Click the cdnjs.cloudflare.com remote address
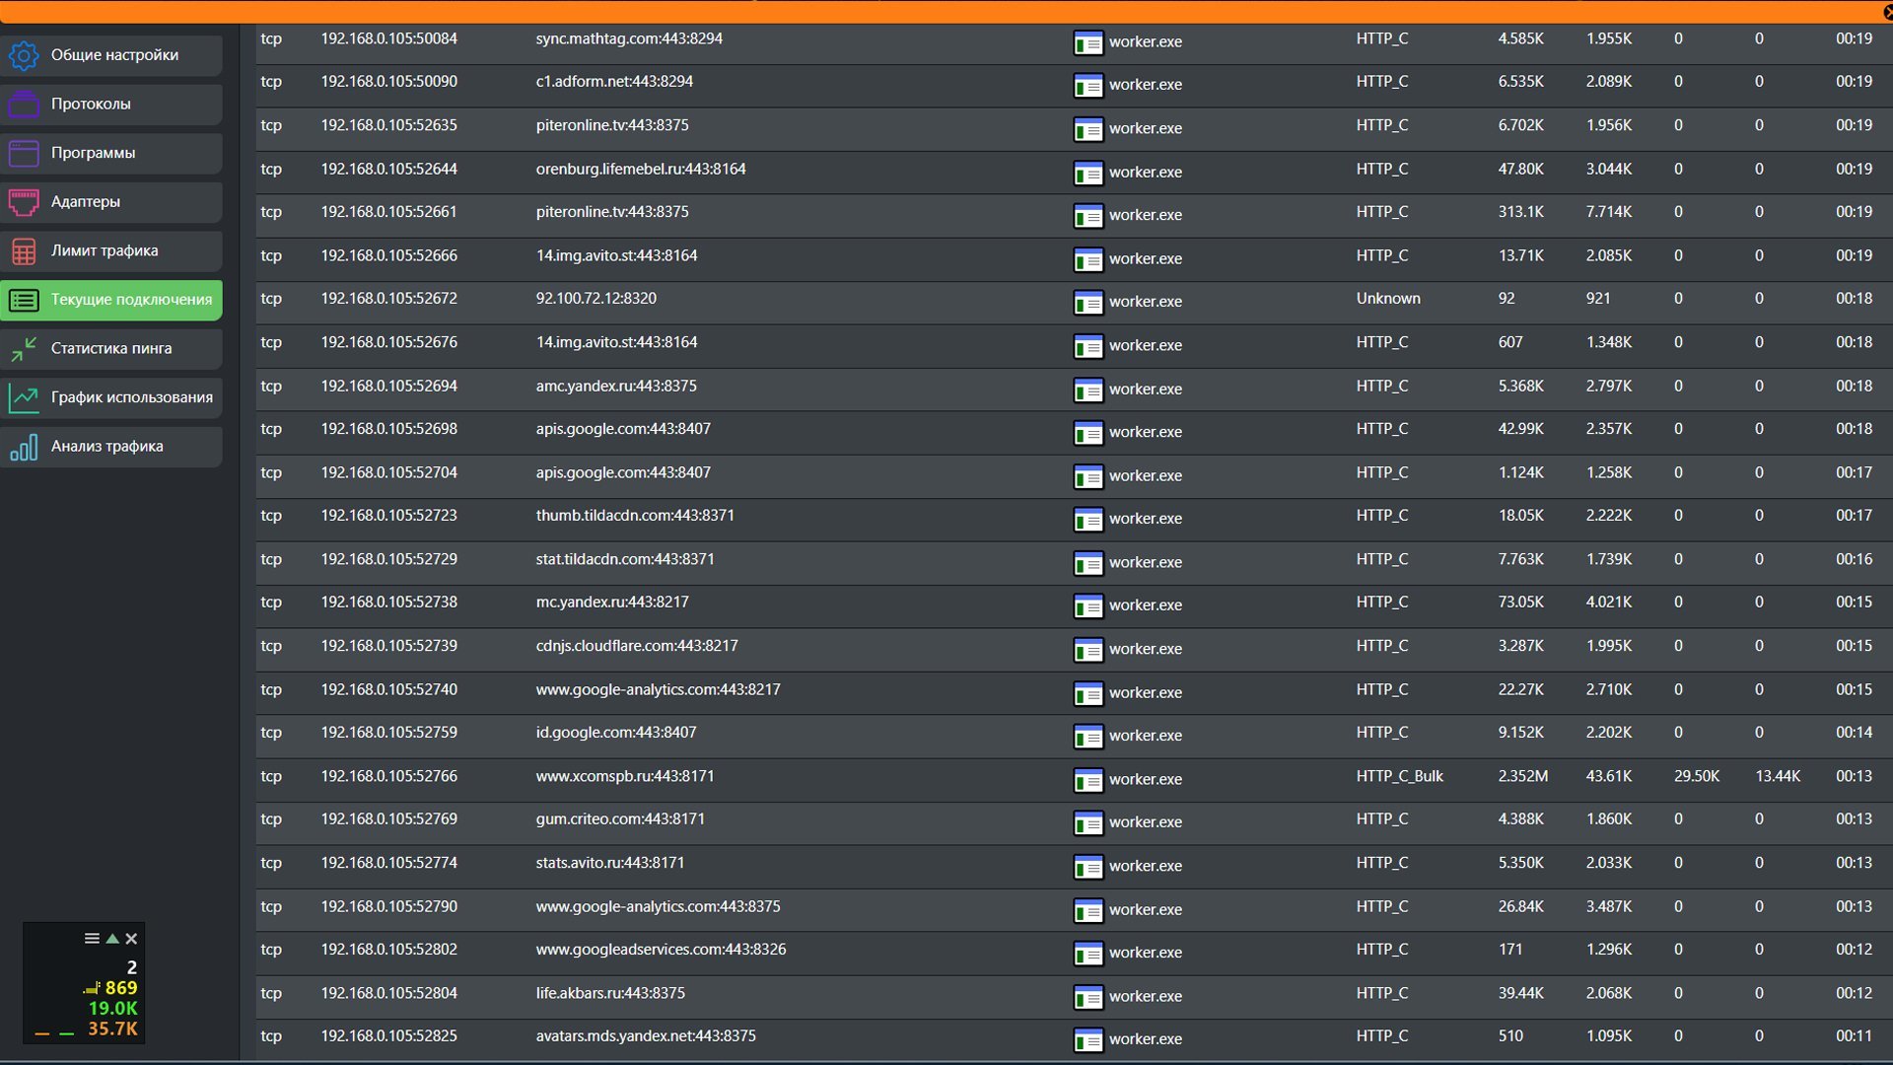This screenshot has width=1893, height=1065. [x=636, y=646]
